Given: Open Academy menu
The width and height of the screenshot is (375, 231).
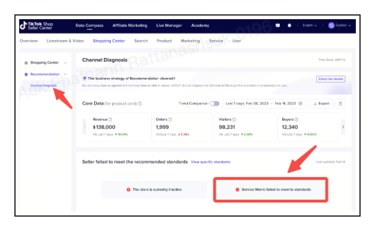Looking at the screenshot, I should click(x=200, y=25).
